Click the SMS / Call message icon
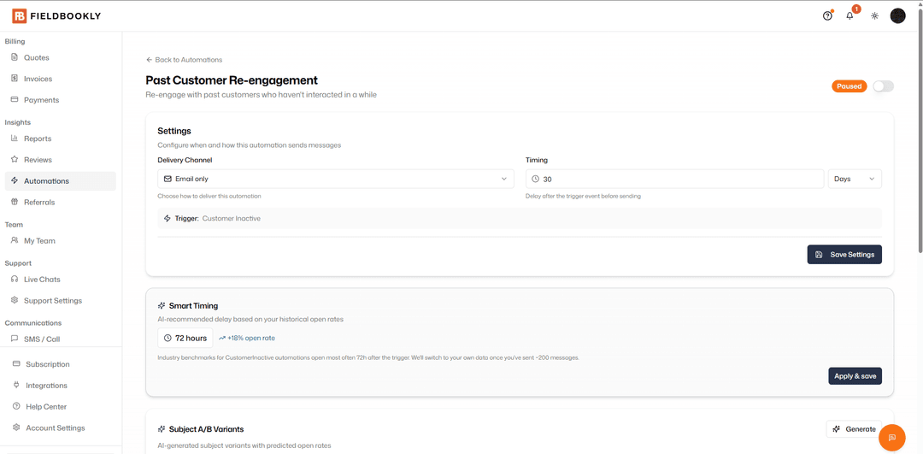The height and width of the screenshot is (454, 923). tap(15, 339)
